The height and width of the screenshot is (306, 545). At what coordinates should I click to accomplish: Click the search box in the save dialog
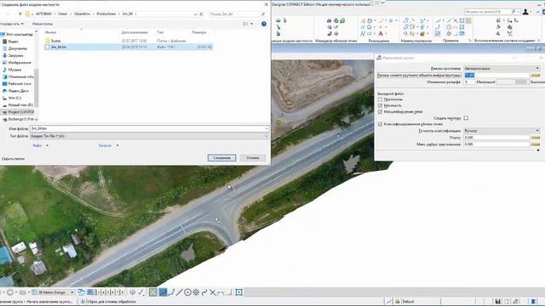(237, 14)
